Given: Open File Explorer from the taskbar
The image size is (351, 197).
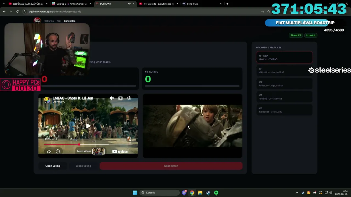Looking at the screenshot, I should [x=200, y=193].
